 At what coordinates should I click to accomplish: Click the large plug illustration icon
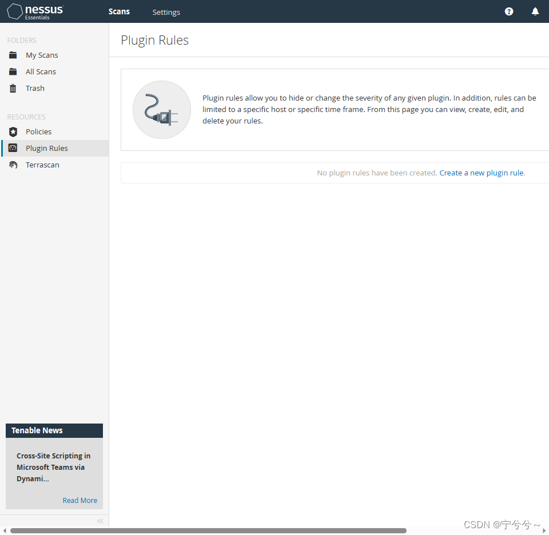click(162, 110)
